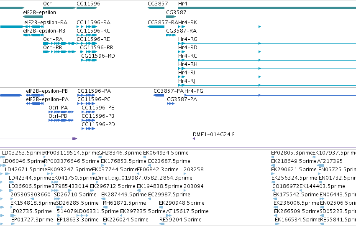This screenshot has width=356, height=226.
Task: Choose protein label CG11596-PE
Action: pos(98,108)
